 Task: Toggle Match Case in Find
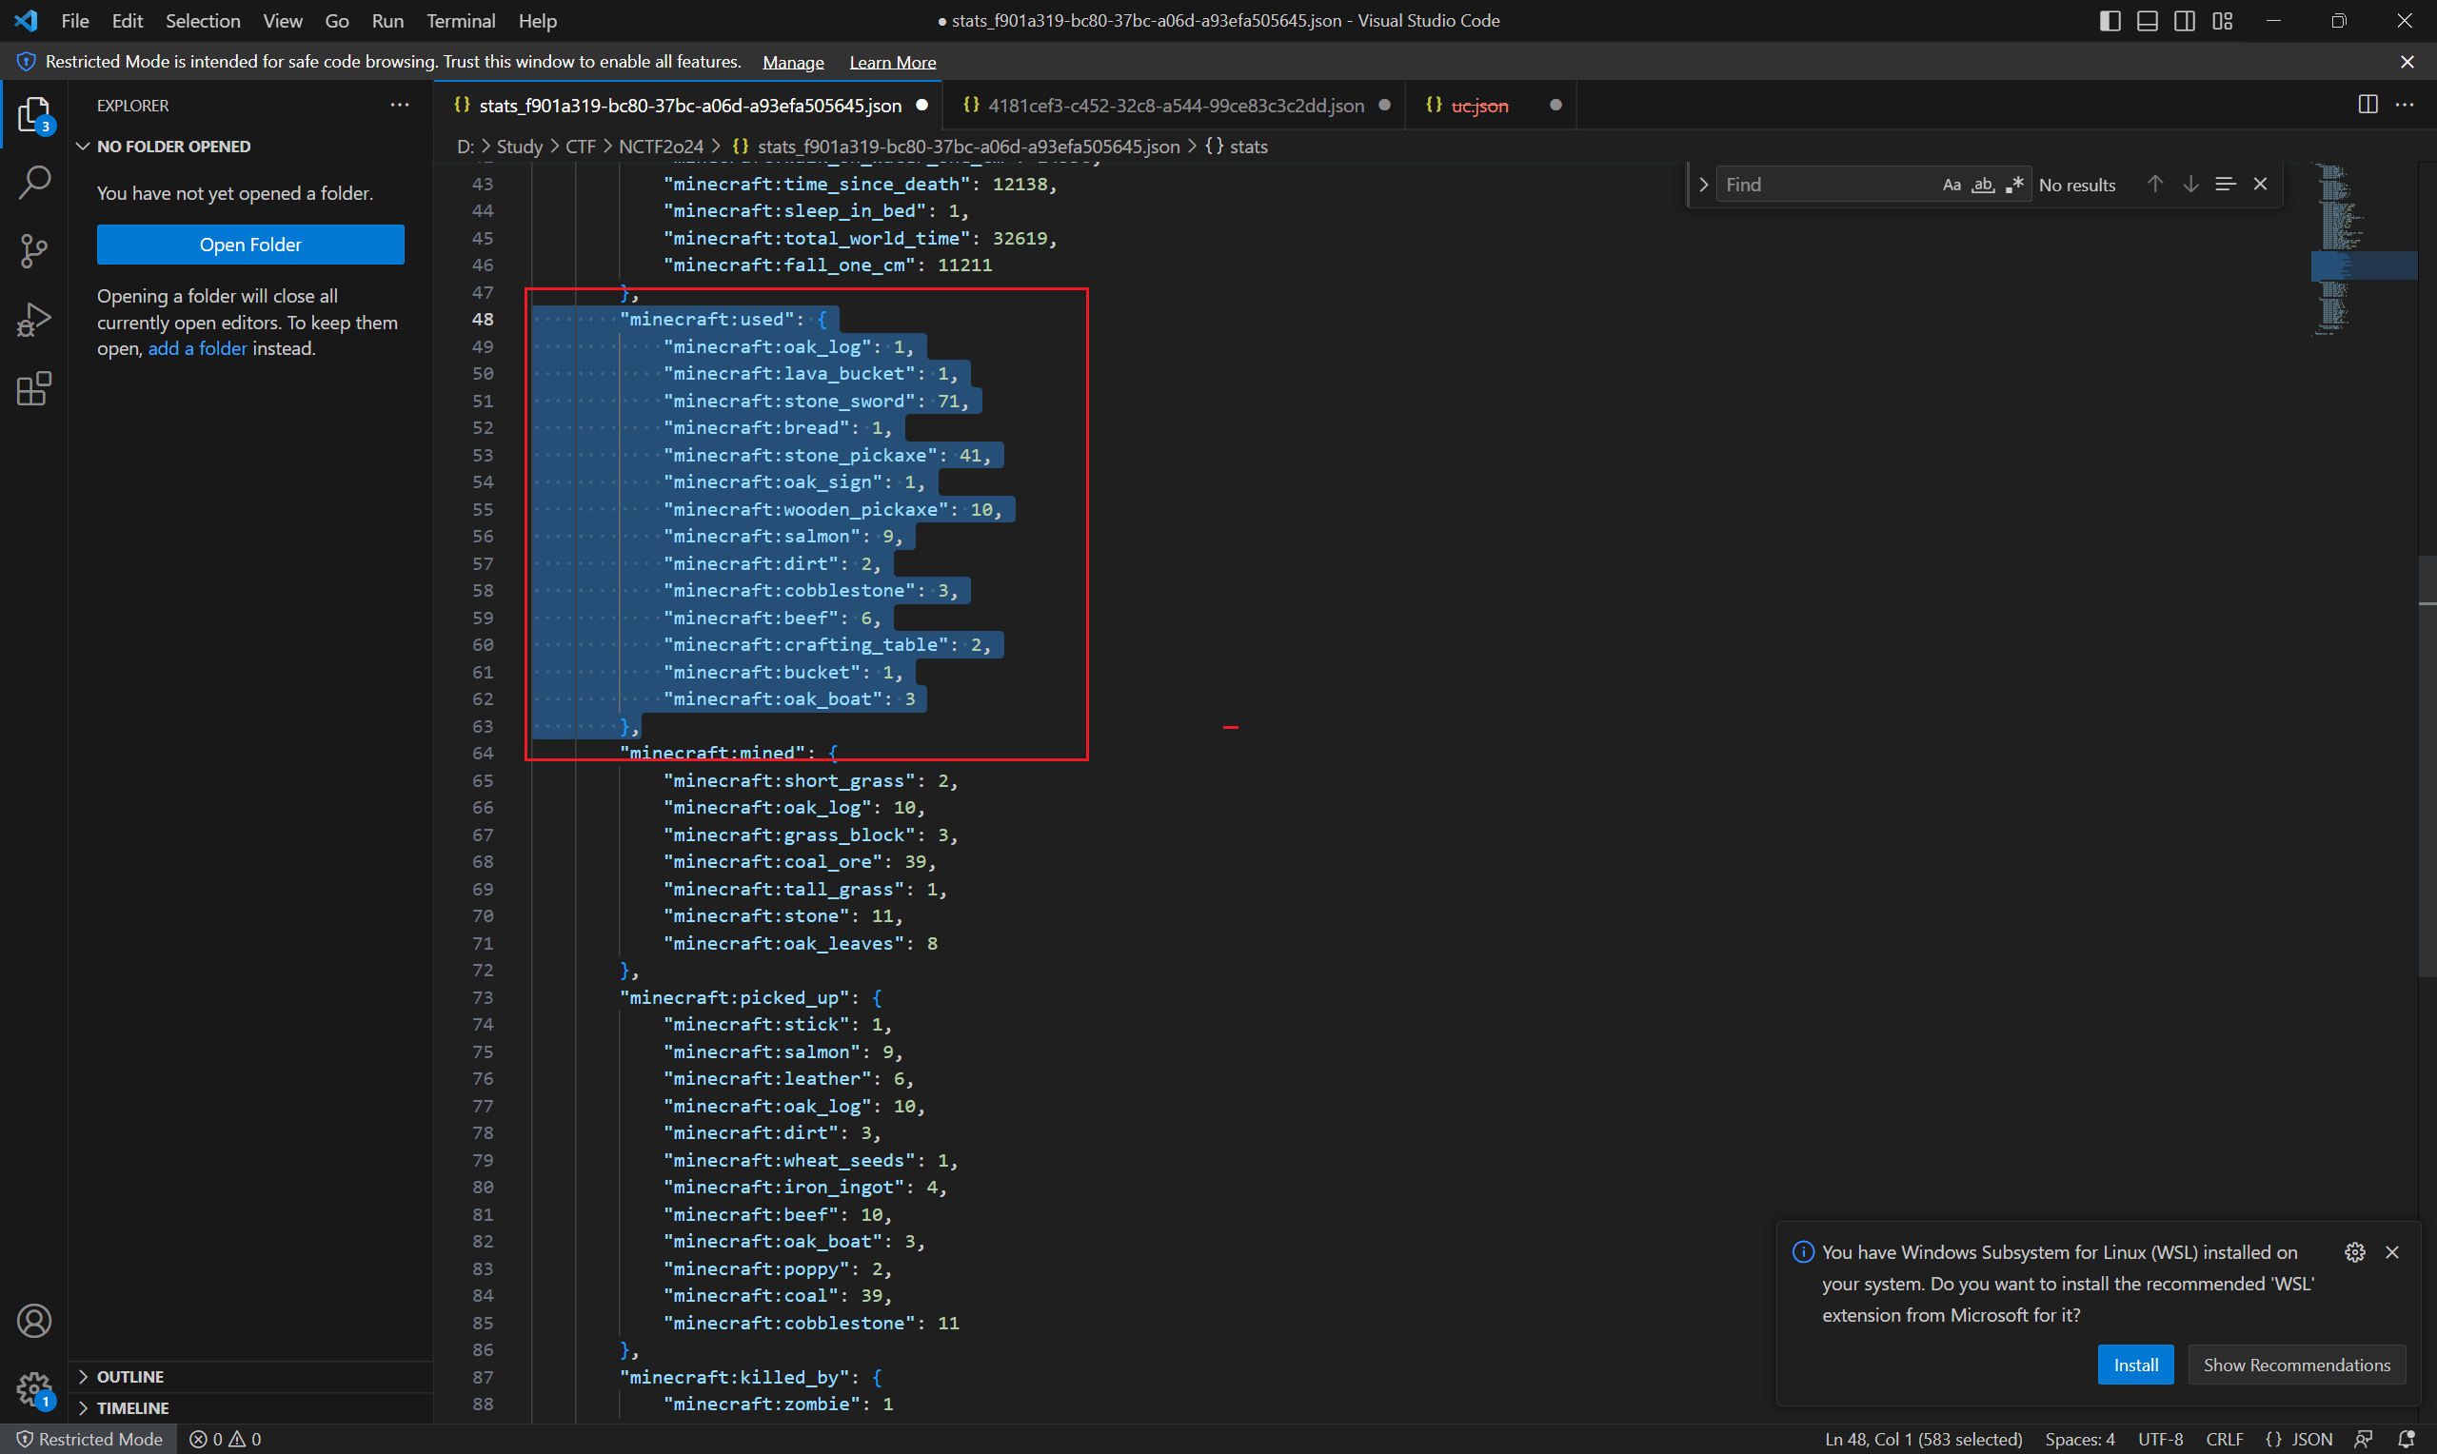(x=1951, y=185)
